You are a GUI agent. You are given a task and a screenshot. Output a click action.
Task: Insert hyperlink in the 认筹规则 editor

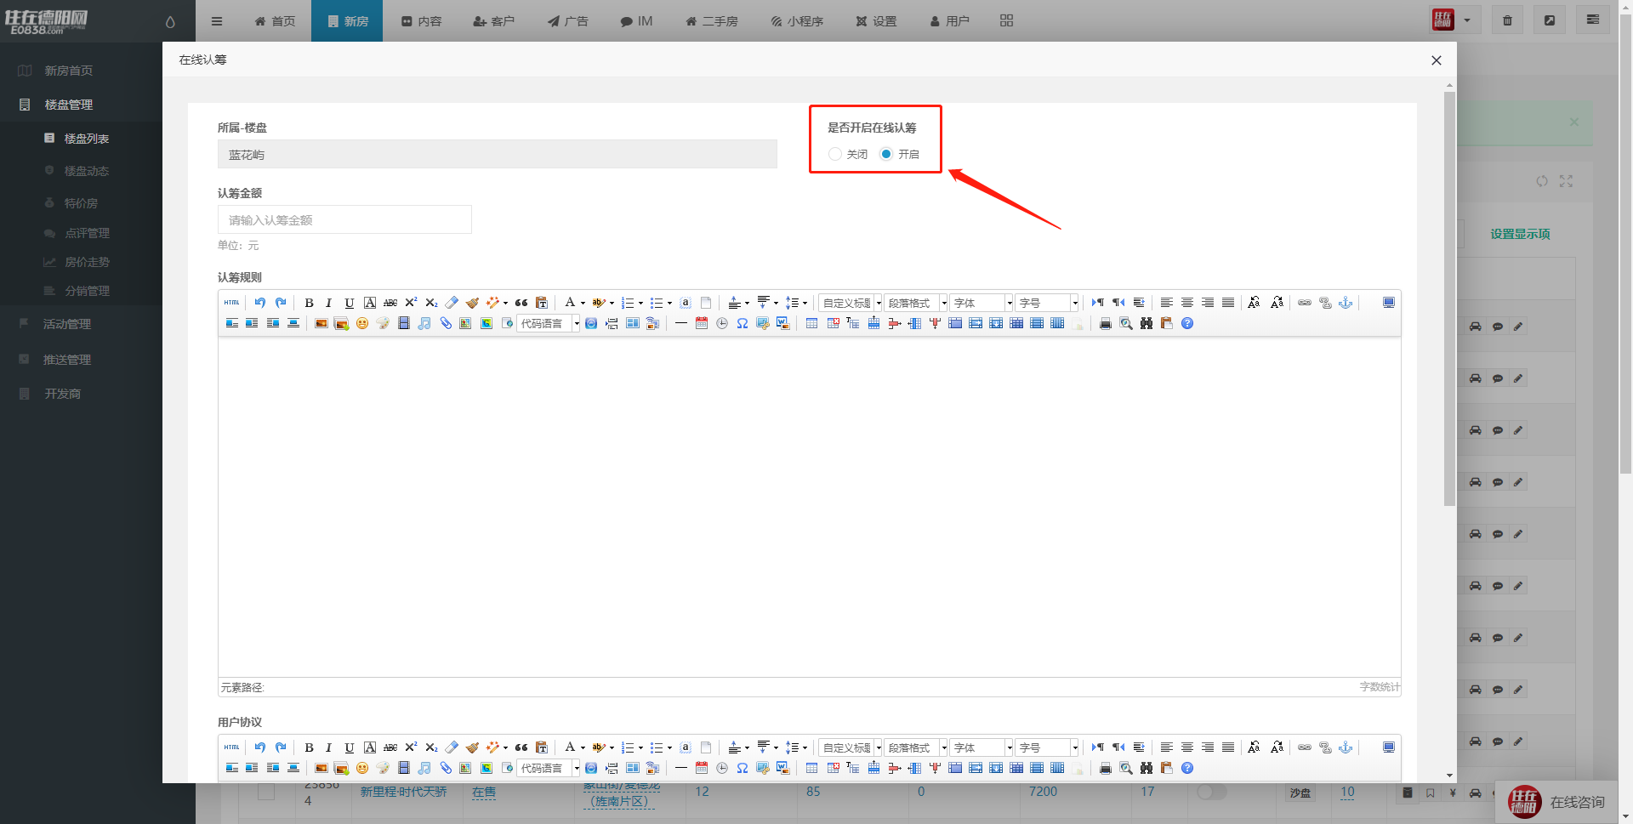[1305, 303]
